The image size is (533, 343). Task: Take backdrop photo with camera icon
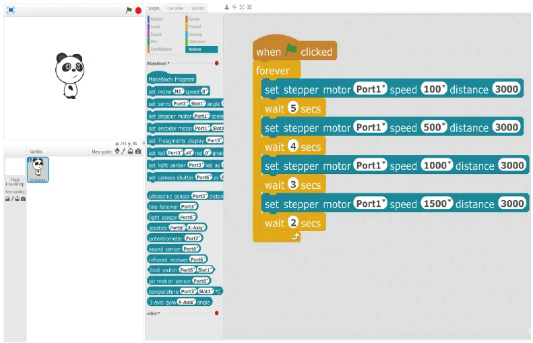(23, 199)
